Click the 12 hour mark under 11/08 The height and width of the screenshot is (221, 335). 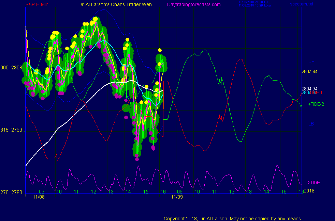click(94, 192)
